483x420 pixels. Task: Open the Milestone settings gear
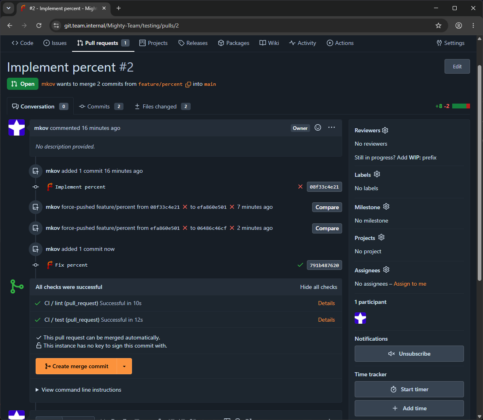click(x=386, y=207)
